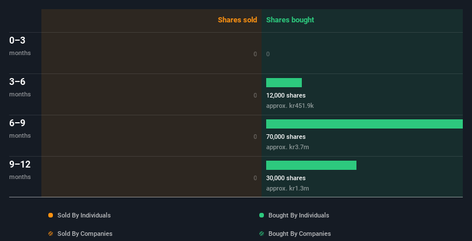This screenshot has width=472, height=241.
Task: Click the green bar for 3–6 months
Action: [x=284, y=83]
